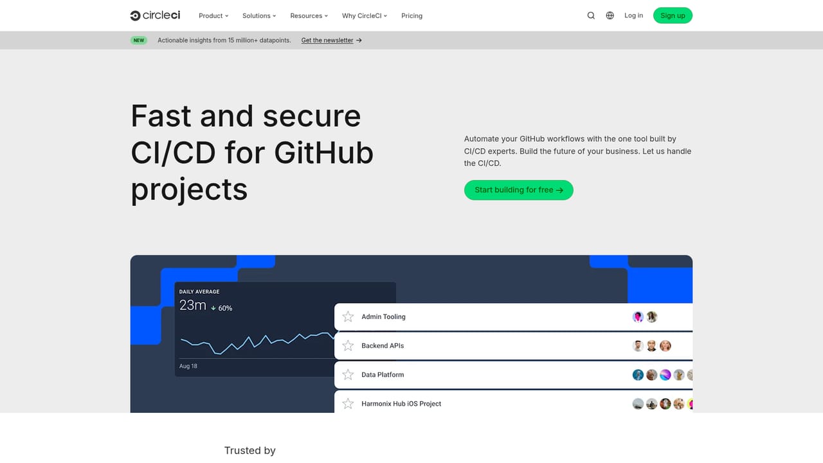Click the first avatar in Harmonix Hub row
The image size is (823, 463).
638,404
